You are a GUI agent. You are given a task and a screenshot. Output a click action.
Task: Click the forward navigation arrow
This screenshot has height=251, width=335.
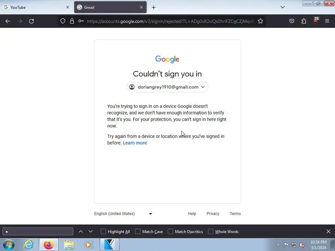point(20,21)
